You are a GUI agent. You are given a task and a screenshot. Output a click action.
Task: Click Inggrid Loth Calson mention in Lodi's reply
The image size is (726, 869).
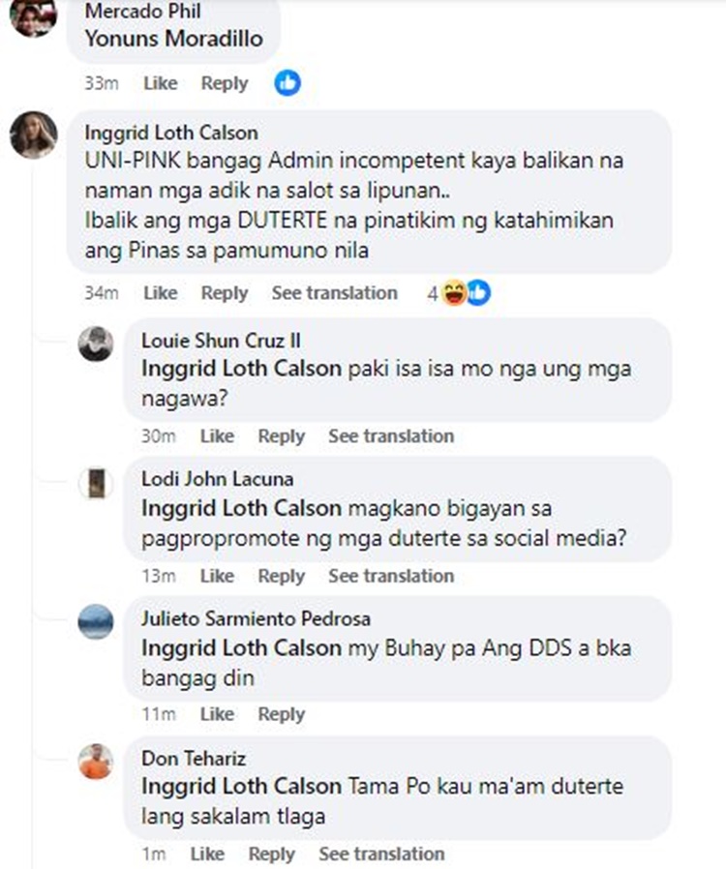click(241, 508)
